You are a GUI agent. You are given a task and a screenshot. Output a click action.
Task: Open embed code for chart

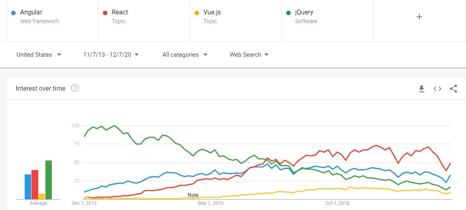click(x=437, y=89)
